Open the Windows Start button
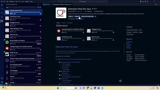This screenshot has height=90, width=160. coord(58,88)
